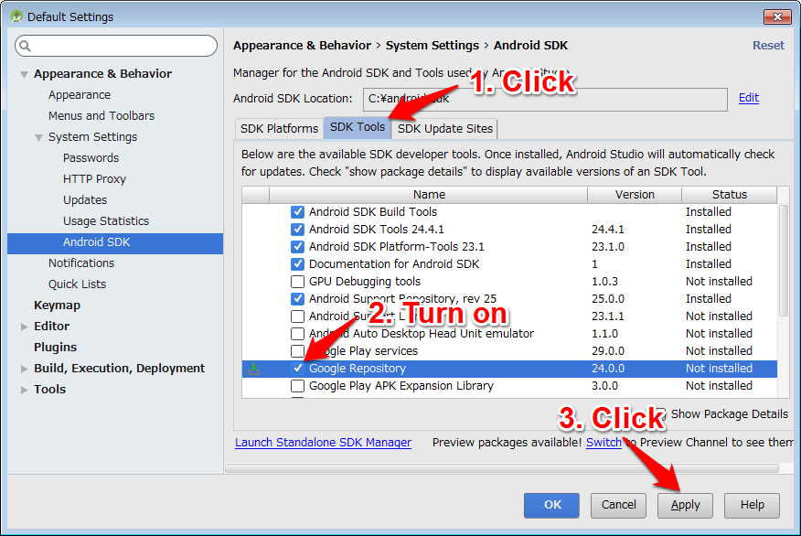Screen dimensions: 801x536
Task: Open Menus and Toolbars settings
Action: click(101, 116)
